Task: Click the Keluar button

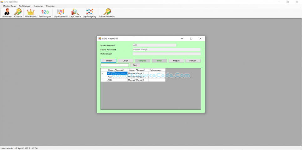Action: coord(193,61)
